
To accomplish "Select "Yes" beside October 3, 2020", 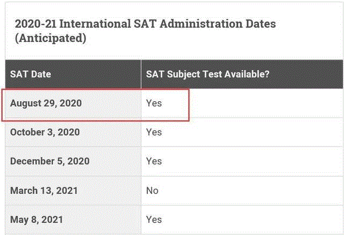I will 154,132.
